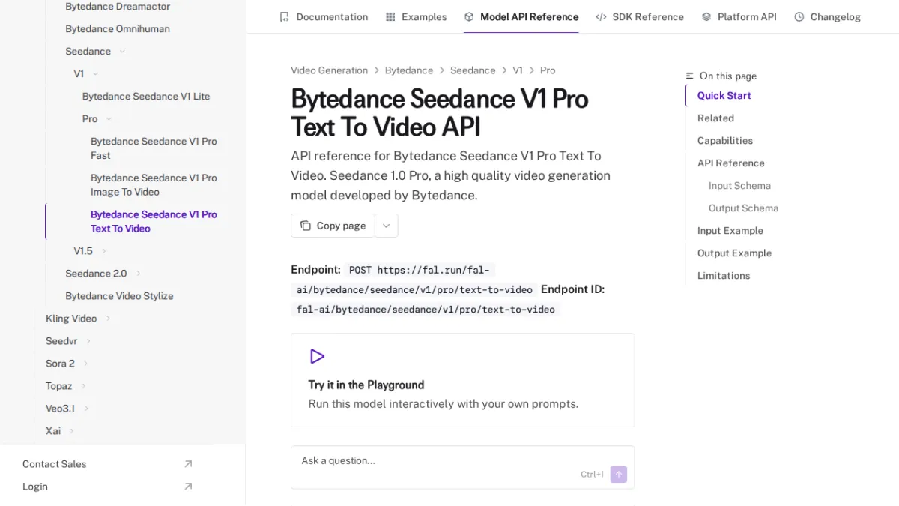The width and height of the screenshot is (899, 506).
Task: Click the Seedance breadcrumb
Action: (x=473, y=70)
